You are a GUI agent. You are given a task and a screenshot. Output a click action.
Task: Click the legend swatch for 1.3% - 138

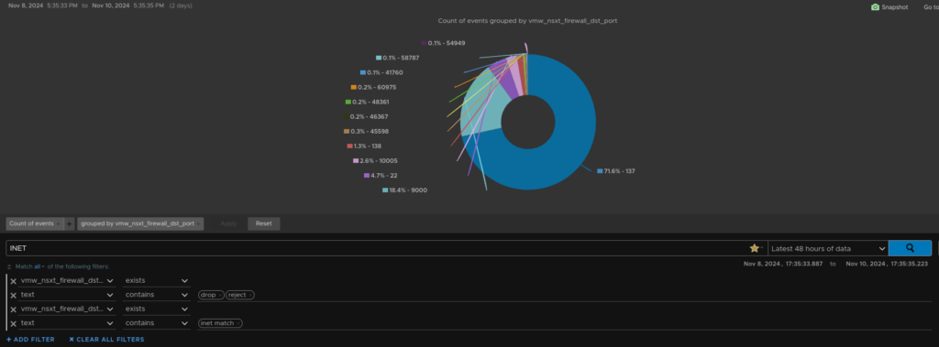pos(349,146)
